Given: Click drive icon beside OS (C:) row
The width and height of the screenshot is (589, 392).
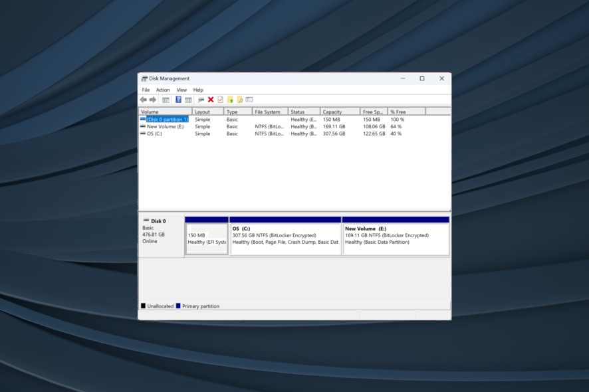Looking at the screenshot, I should point(143,134).
